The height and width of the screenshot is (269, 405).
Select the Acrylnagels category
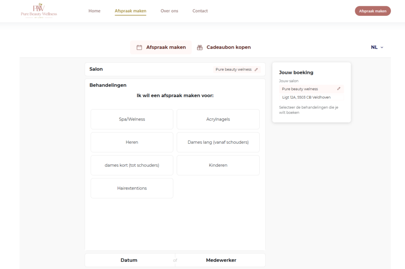(218, 119)
